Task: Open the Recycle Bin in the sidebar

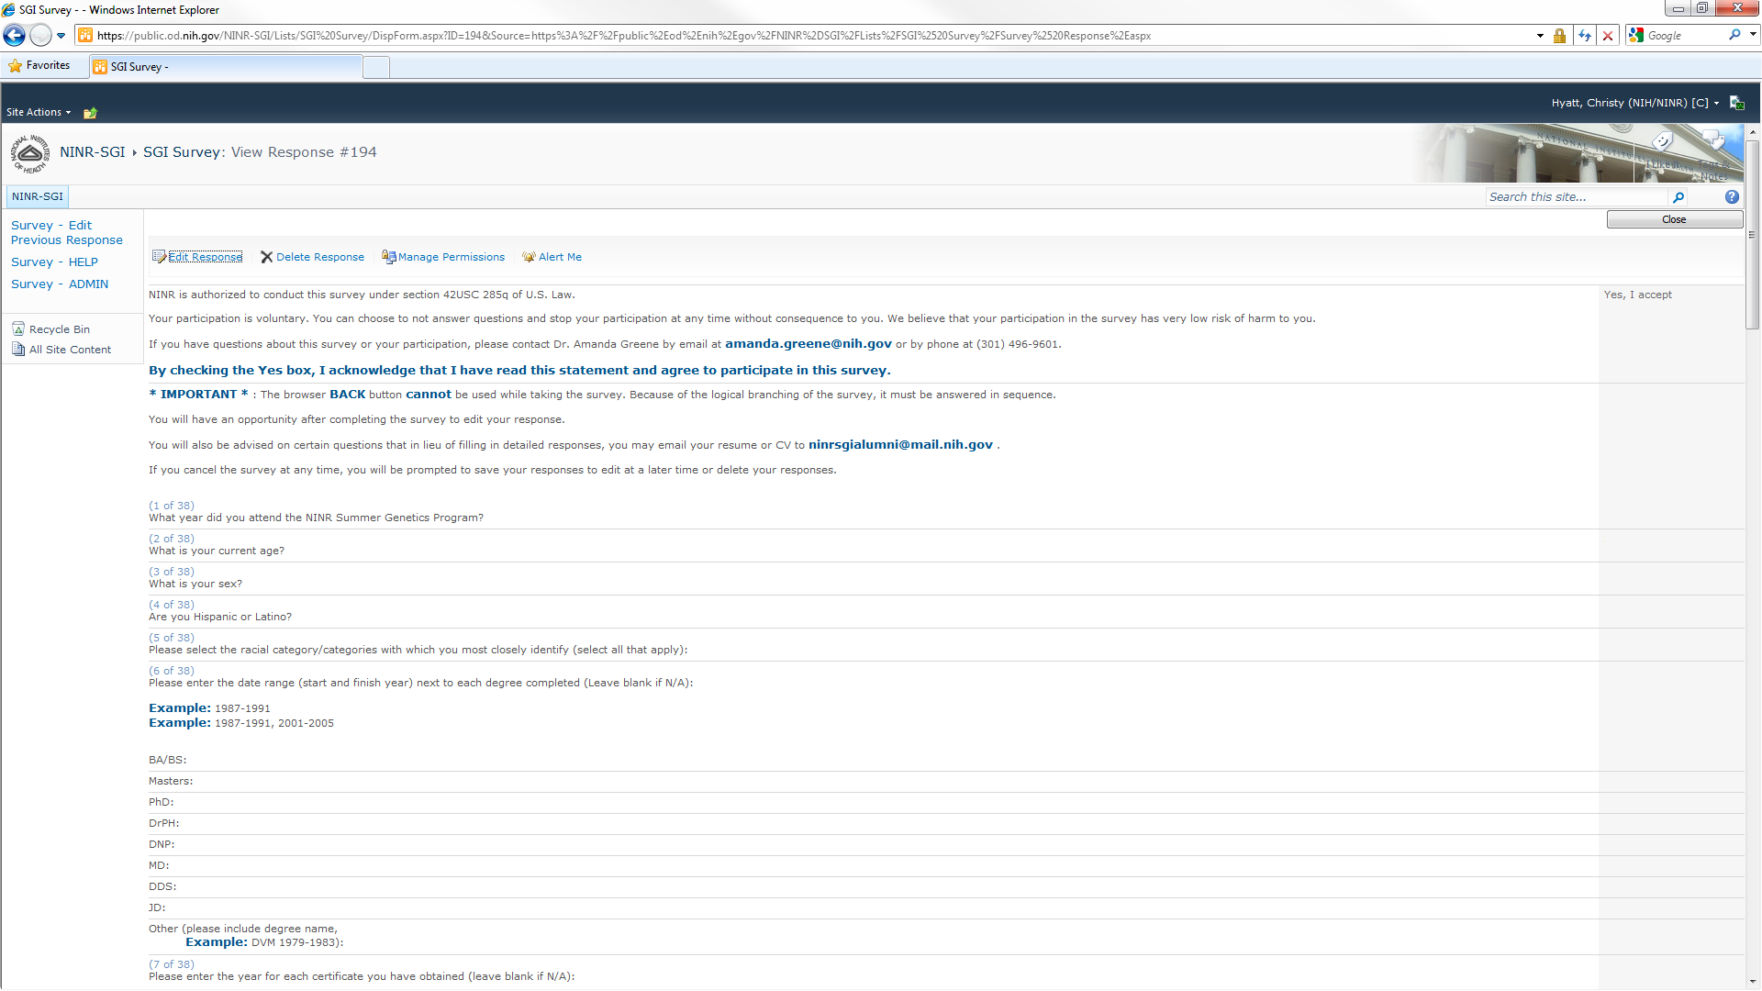Action: pos(59,329)
